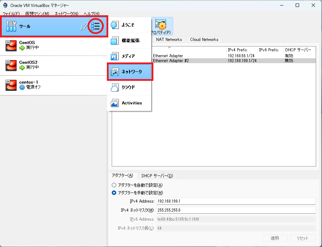The image size is (322, 247).
Task: Click the IPv4 Address input field
Action: point(236,201)
